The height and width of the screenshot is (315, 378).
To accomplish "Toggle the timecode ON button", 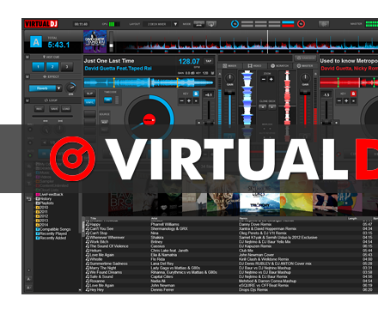I will (x=107, y=100).
